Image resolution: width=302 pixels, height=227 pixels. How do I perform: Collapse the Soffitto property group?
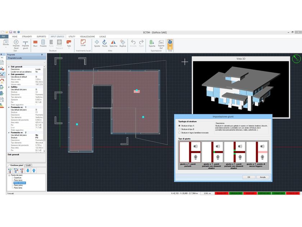point(9,87)
